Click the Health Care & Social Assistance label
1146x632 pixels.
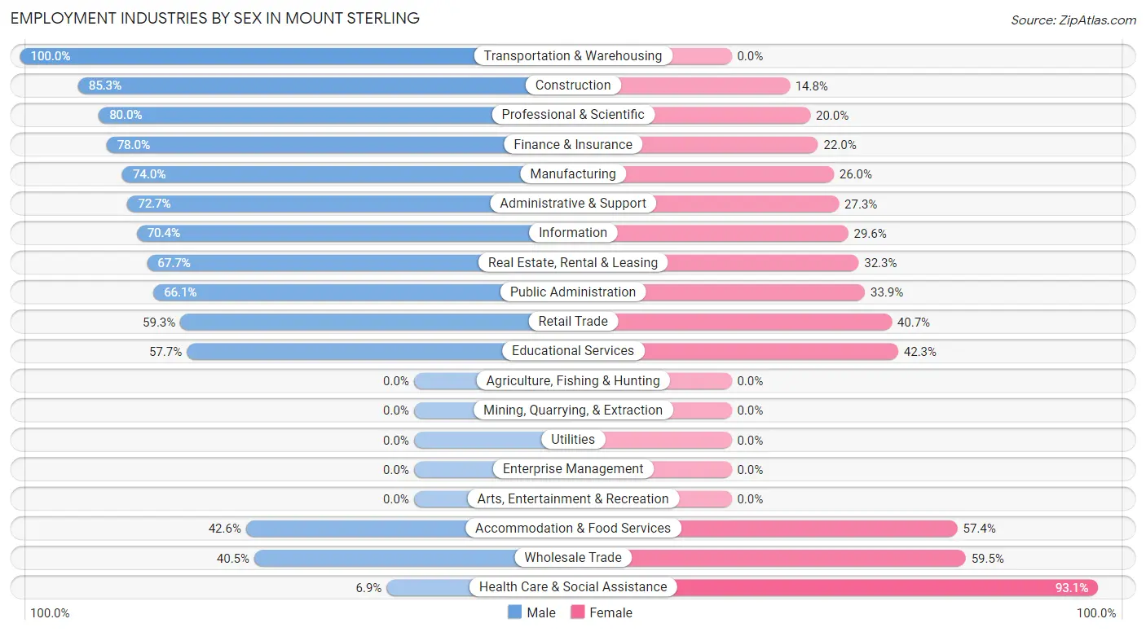573,586
